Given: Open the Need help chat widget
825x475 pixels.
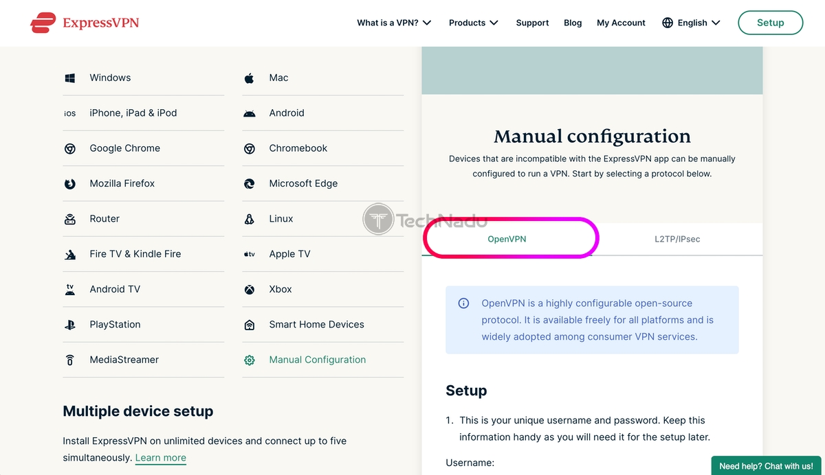Looking at the screenshot, I should [766, 465].
